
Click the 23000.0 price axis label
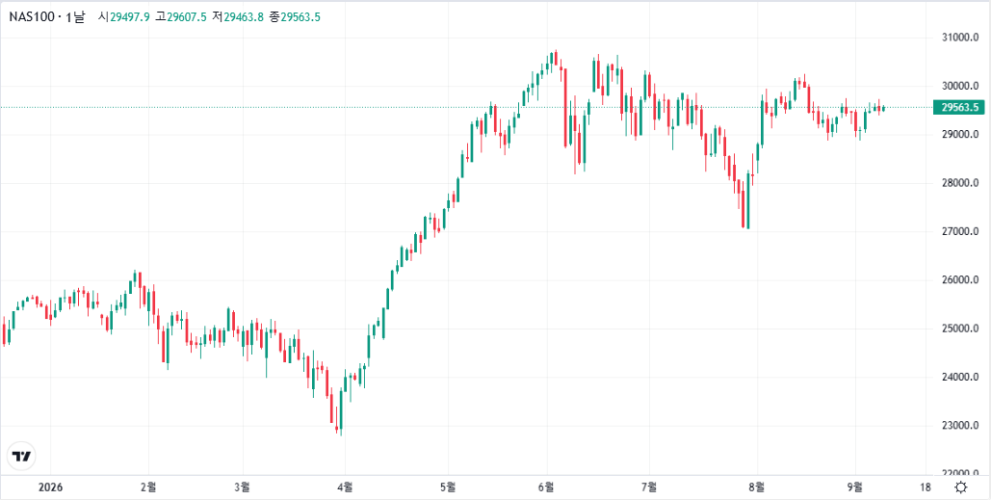point(958,426)
